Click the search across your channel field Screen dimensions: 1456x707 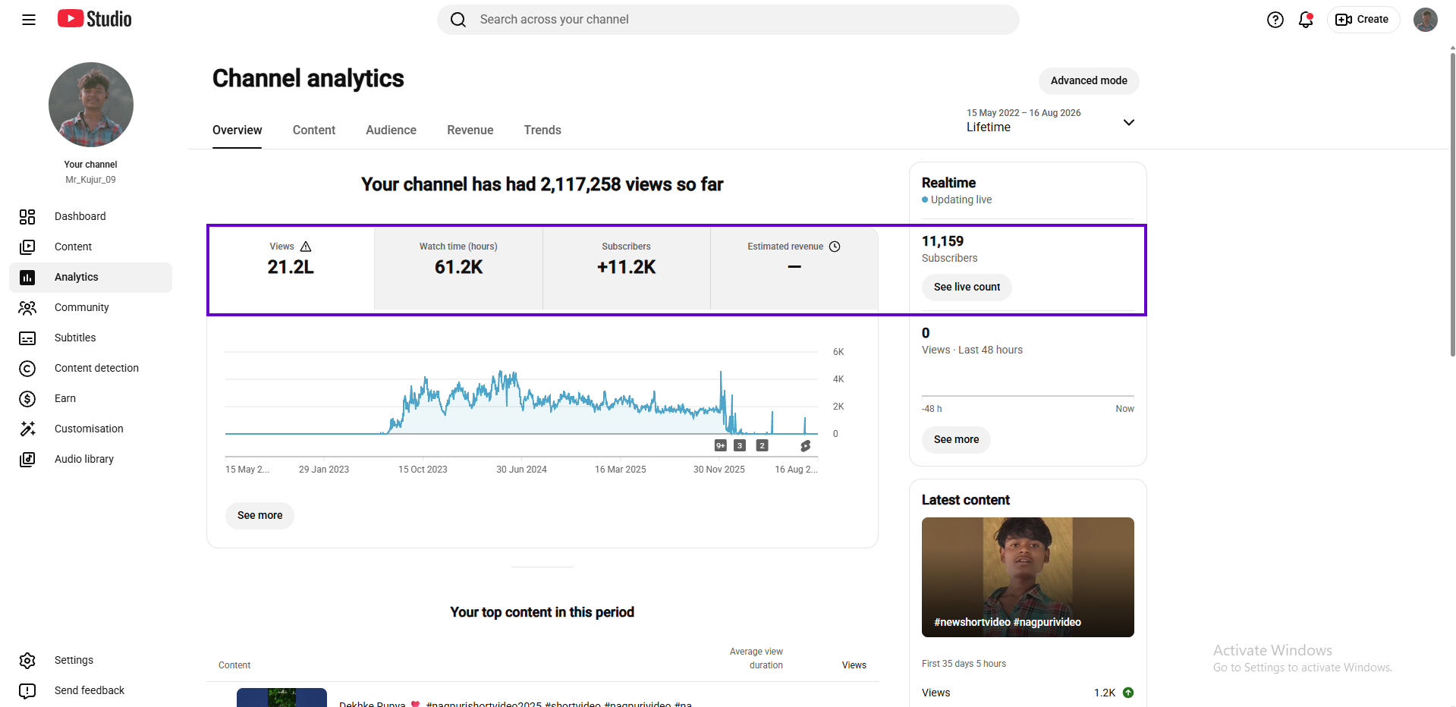(728, 20)
